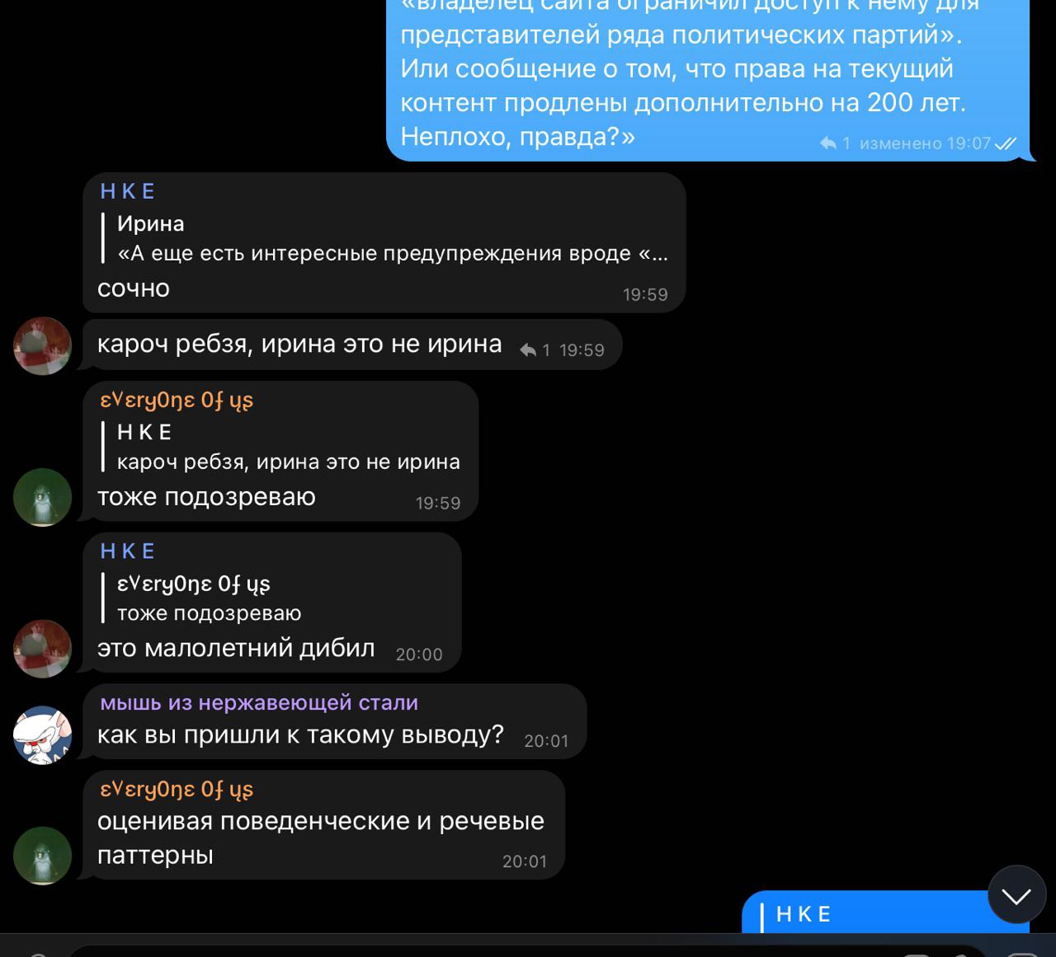Open 'Н К Е' sender name above 'это малолетний дибил'
This screenshot has width=1056, height=957.
pyautogui.click(x=128, y=551)
